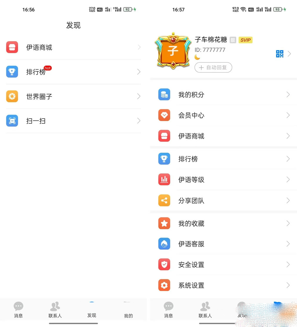
Task: Switch to 联系人 tab on right screen
Action: [205, 310]
